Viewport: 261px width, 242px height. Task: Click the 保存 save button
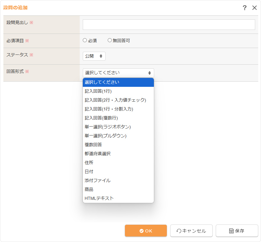coord(237,231)
